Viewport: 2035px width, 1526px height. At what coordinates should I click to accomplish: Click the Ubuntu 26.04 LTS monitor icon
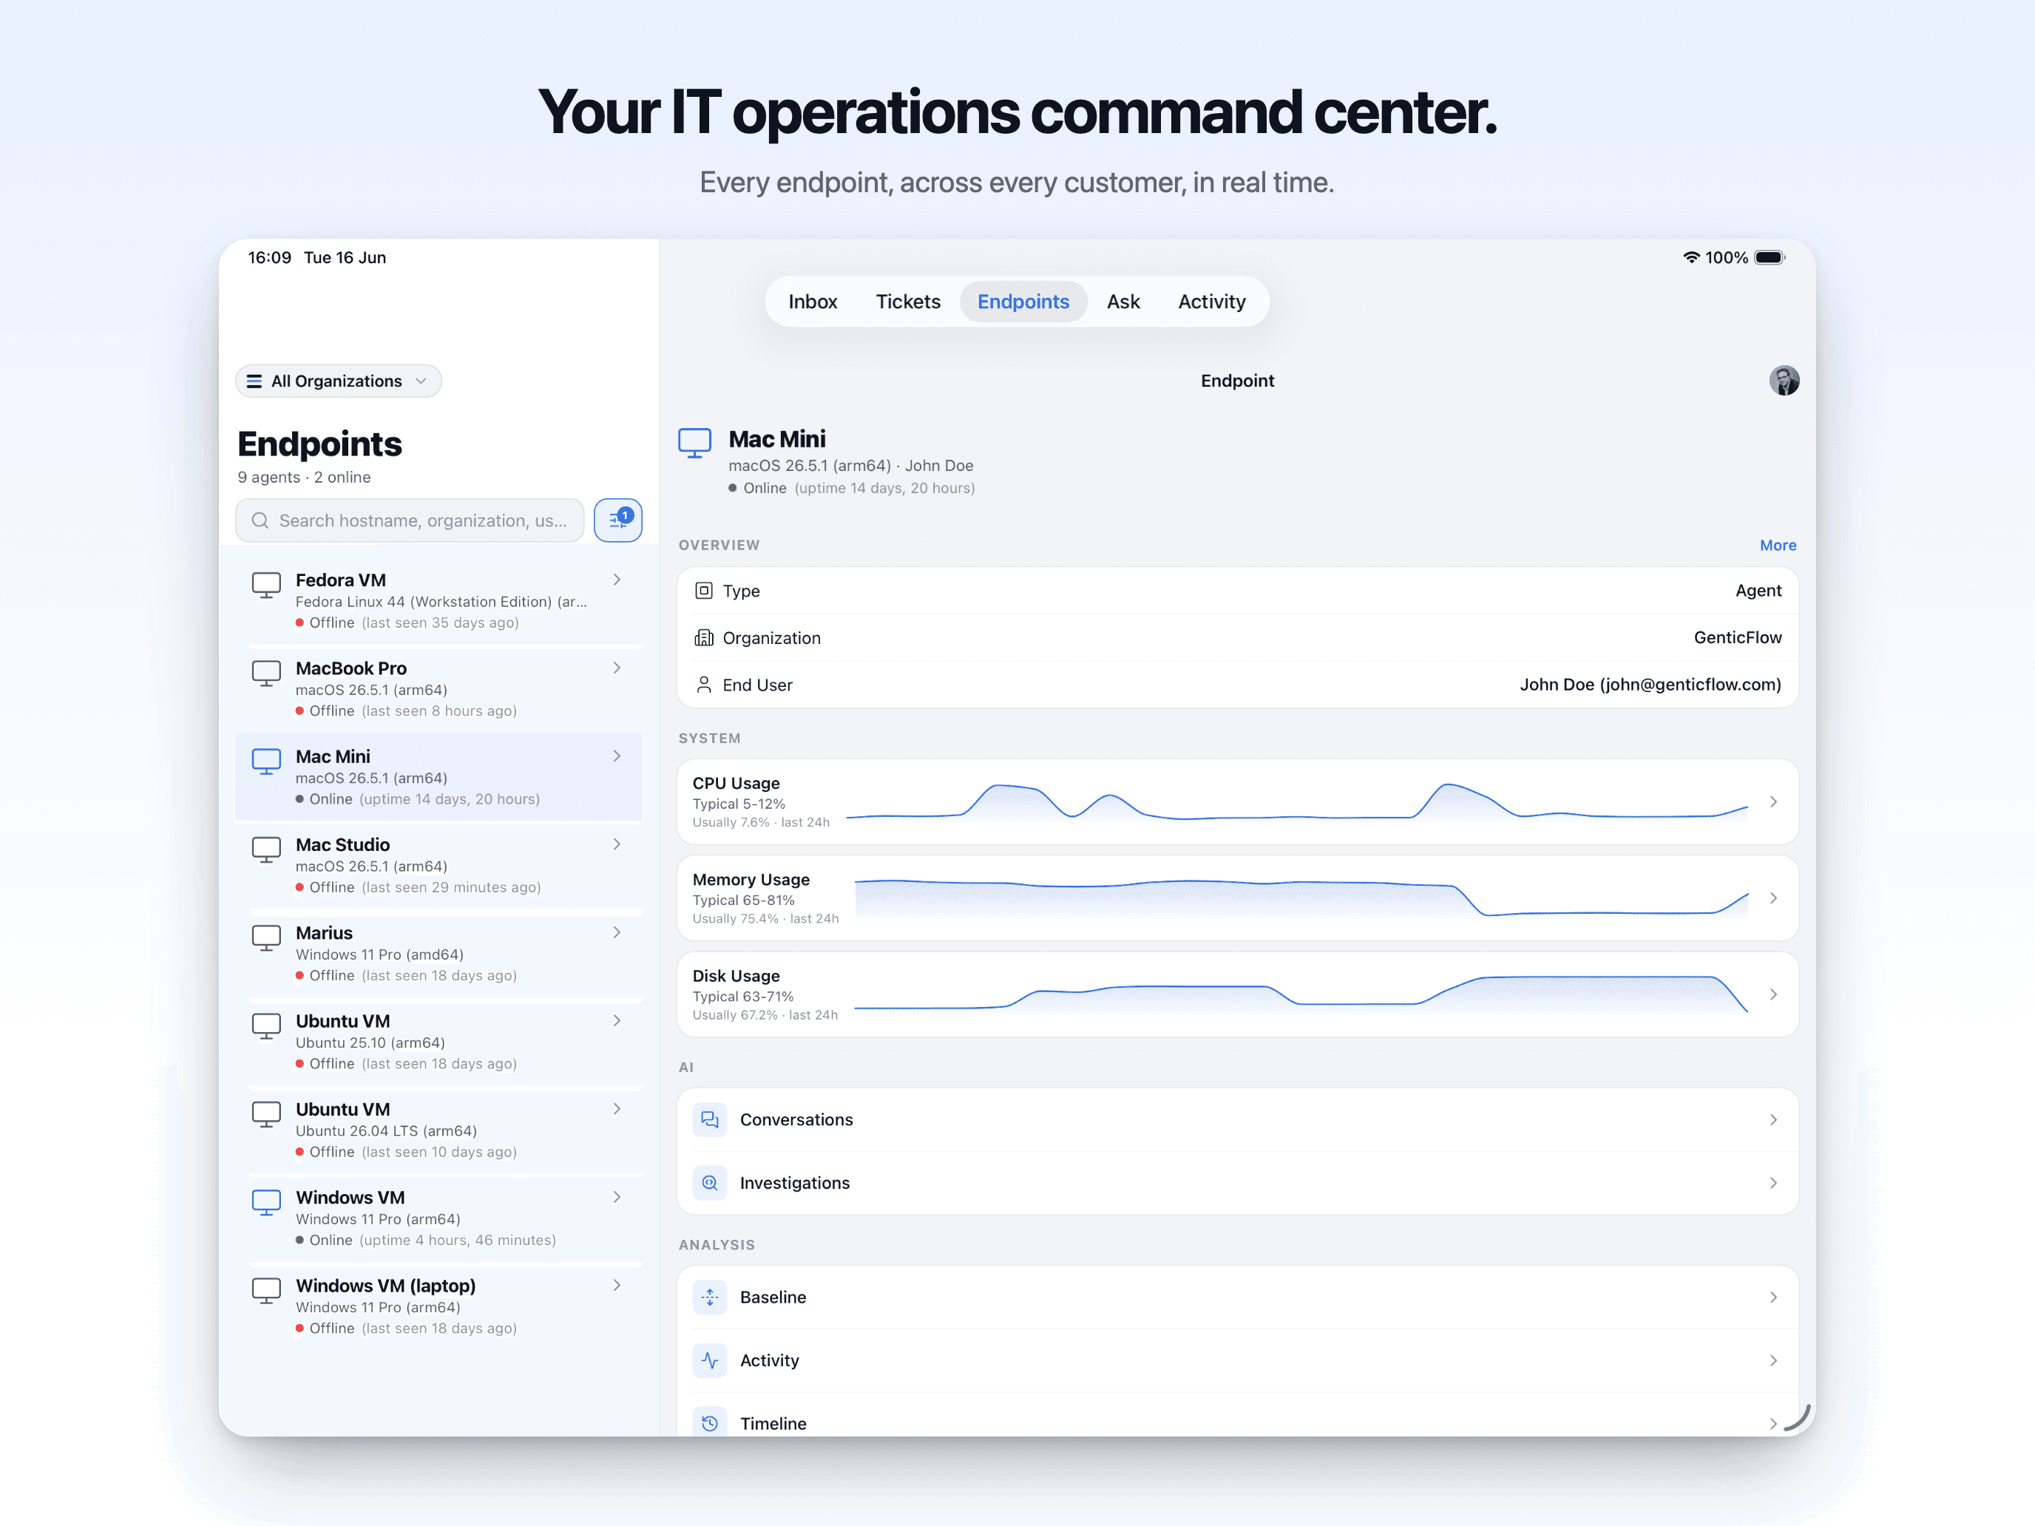point(266,1115)
